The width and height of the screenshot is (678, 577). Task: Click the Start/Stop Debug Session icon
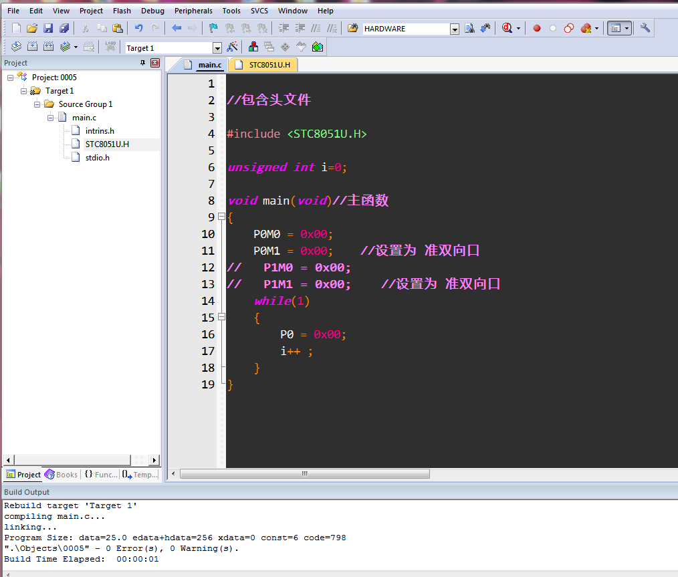507,28
